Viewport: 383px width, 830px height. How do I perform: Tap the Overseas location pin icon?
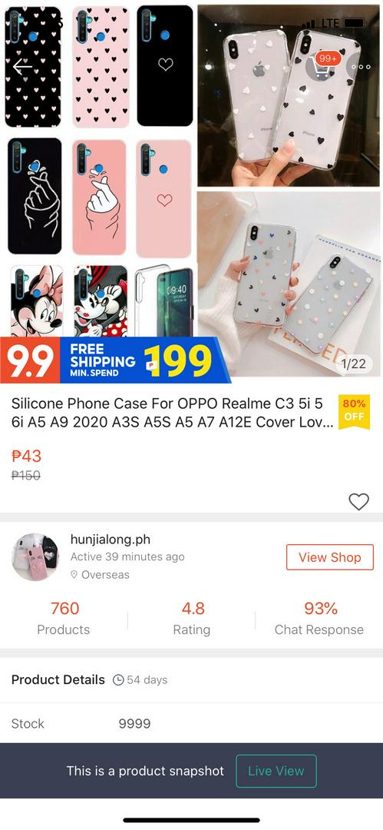point(74,575)
